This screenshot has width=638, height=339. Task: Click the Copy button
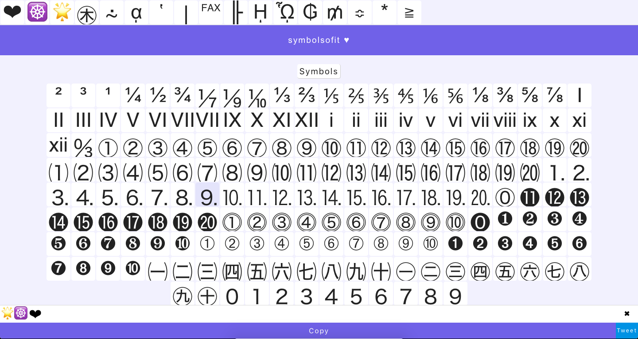(x=319, y=331)
